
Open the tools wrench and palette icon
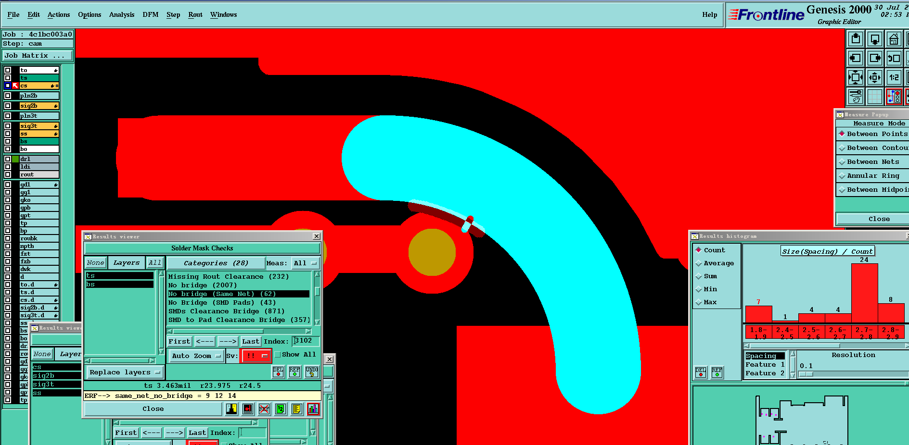[856, 96]
